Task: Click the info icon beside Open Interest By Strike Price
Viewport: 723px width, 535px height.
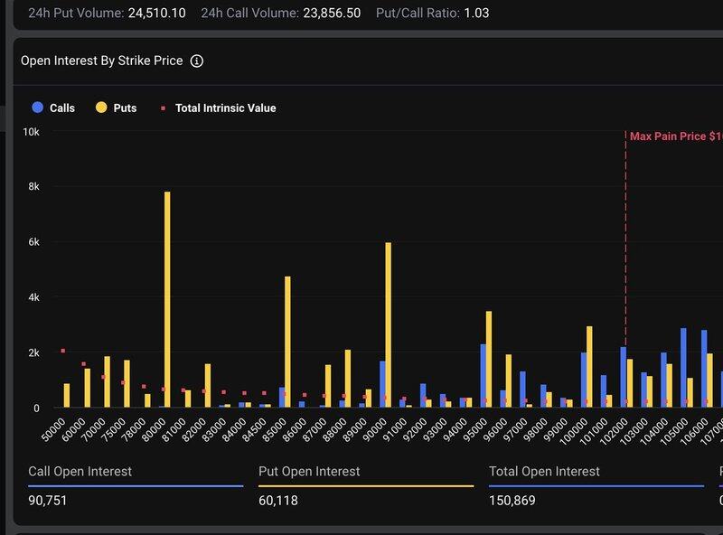Action: coord(197,61)
